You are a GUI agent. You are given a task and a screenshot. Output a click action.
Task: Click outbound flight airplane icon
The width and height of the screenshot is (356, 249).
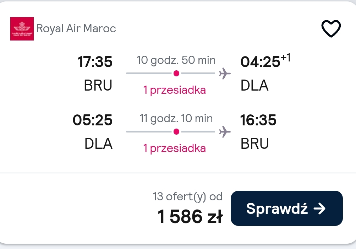coord(225,74)
